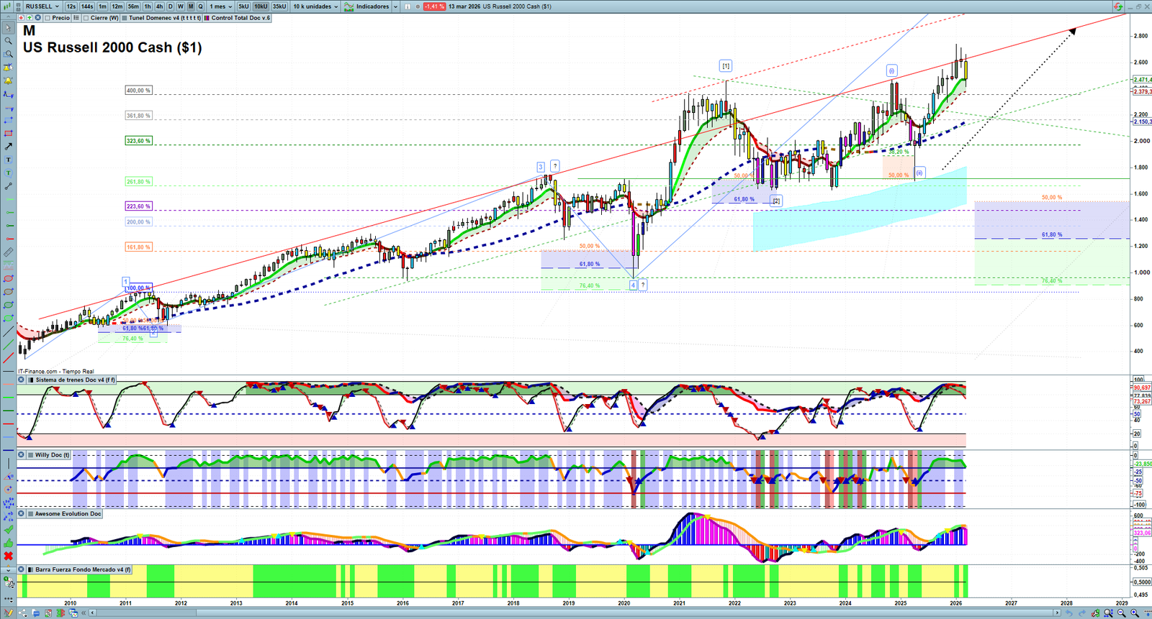Click the 223,60 % Fibonacci level label

coord(138,206)
